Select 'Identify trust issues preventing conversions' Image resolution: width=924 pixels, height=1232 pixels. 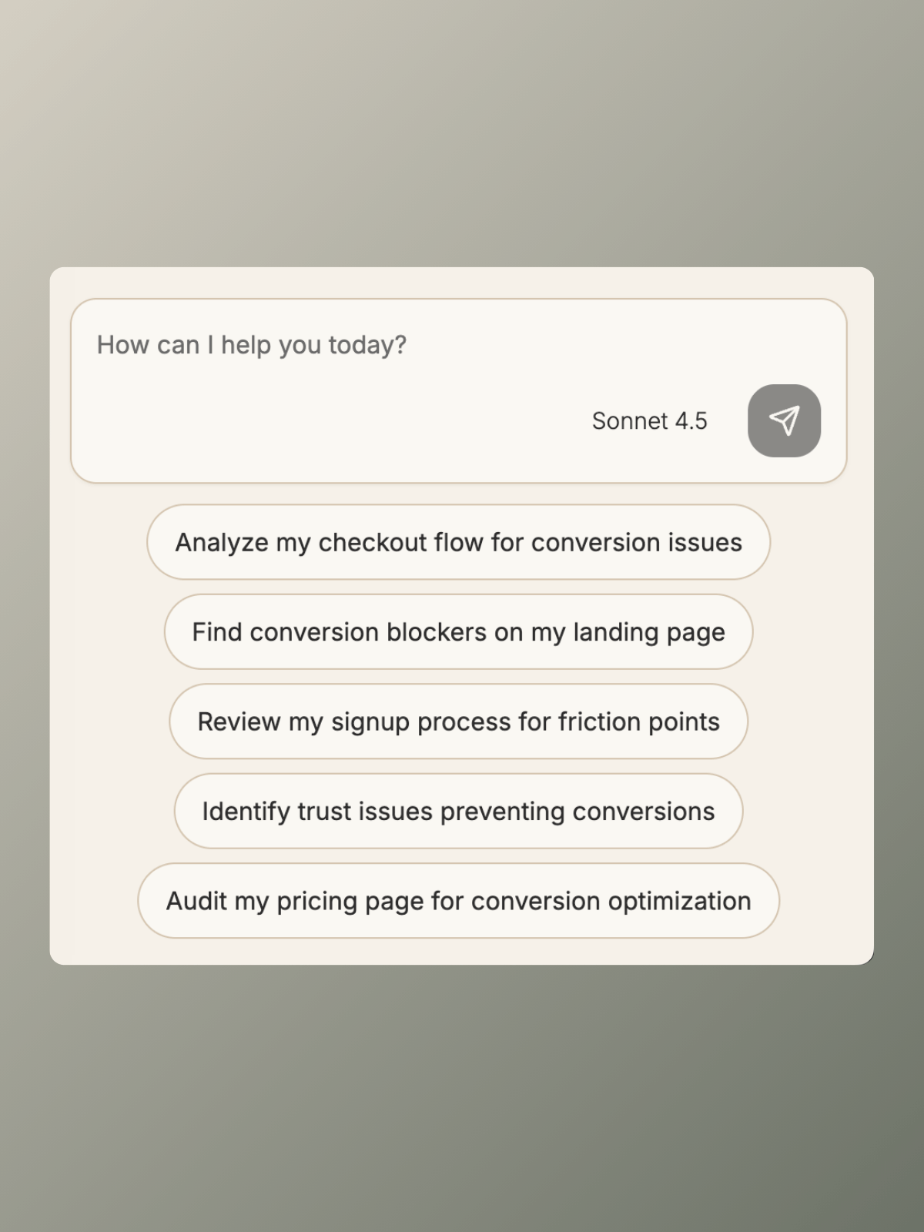458,811
